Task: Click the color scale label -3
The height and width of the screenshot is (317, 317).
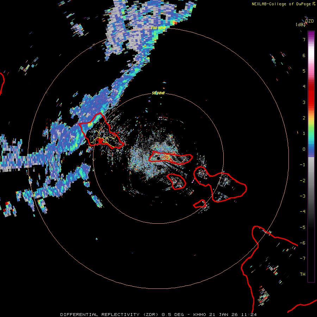Action: tap(303, 196)
